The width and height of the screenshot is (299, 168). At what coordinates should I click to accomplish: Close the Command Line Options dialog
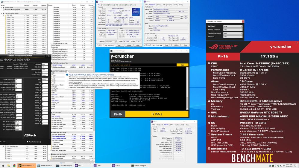(x=243, y=21)
